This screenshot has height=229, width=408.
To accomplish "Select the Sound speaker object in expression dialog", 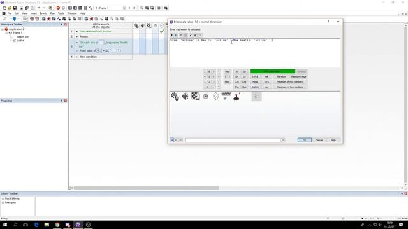I will [185, 96].
